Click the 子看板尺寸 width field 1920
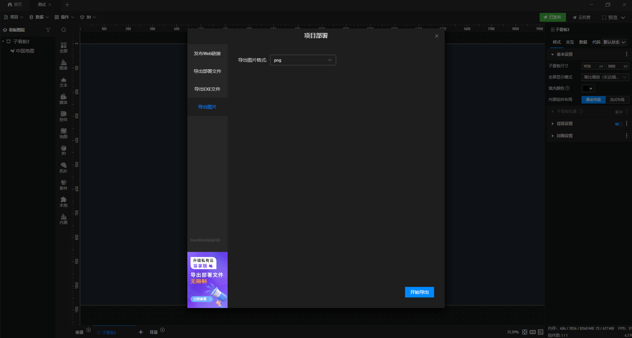632x338 pixels. [593, 66]
